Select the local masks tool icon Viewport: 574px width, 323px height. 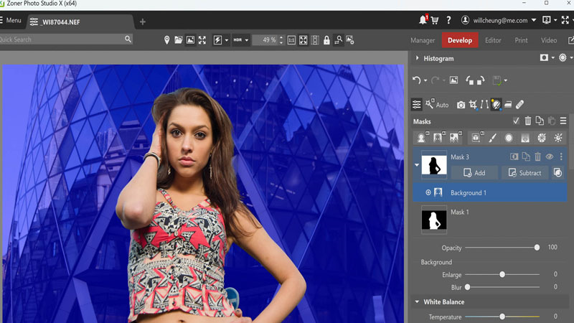[496, 105]
